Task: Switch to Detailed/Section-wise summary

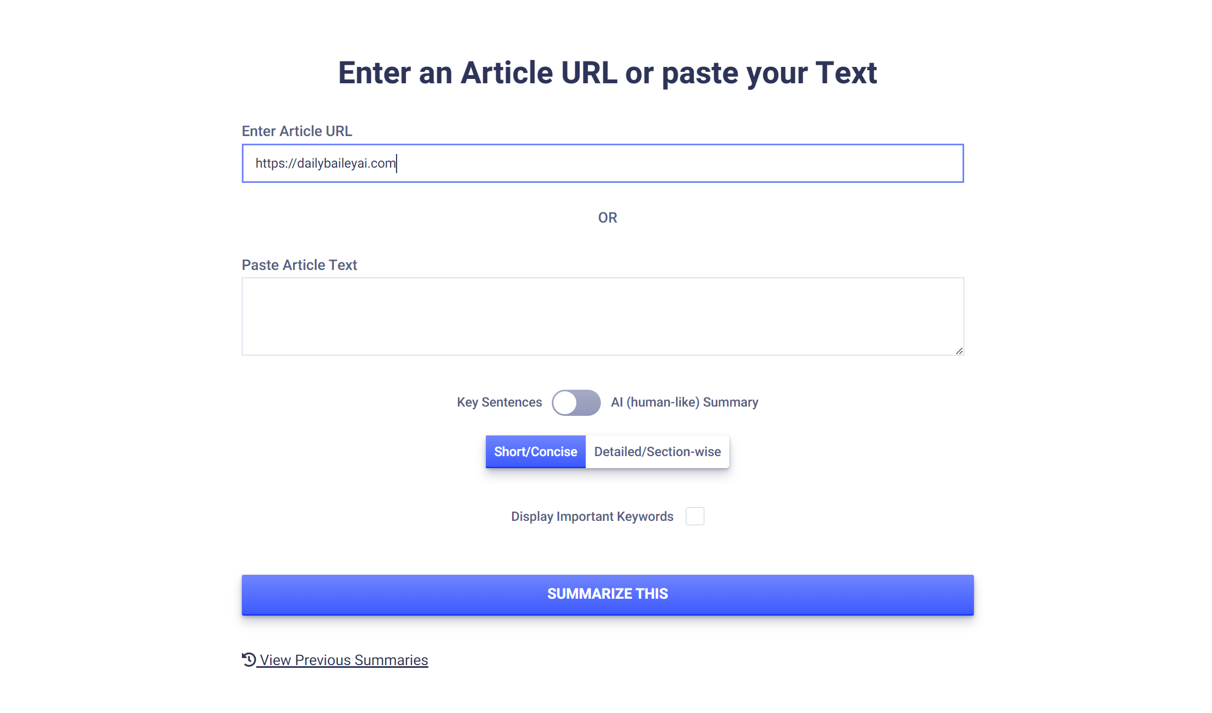Action: pos(657,451)
